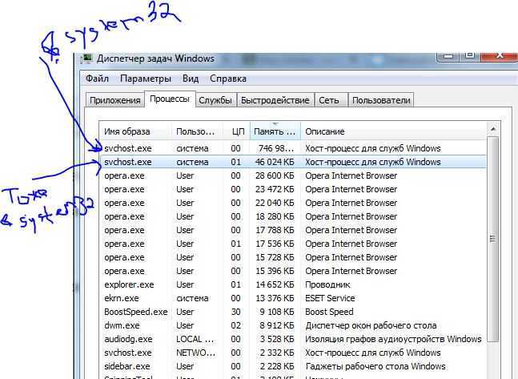The image size is (518, 379).
Task: Select svchost.exe row with 46 024 КБ
Action: pos(293,162)
